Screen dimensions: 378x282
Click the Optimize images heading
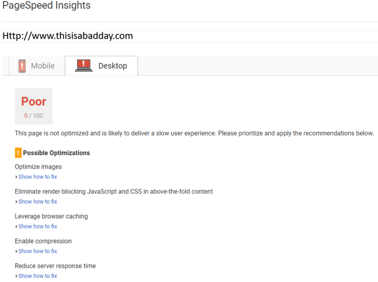point(38,167)
